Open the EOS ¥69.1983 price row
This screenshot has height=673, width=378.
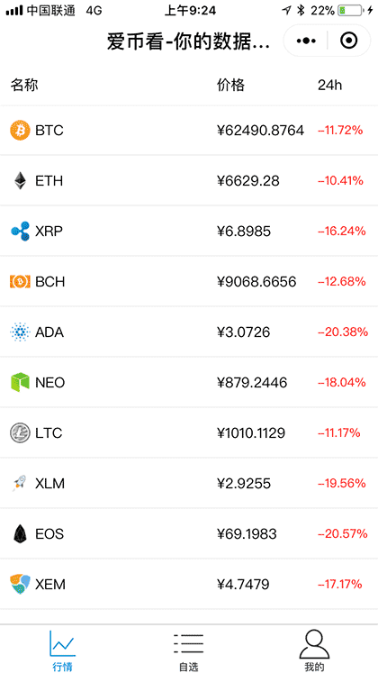[x=189, y=534]
